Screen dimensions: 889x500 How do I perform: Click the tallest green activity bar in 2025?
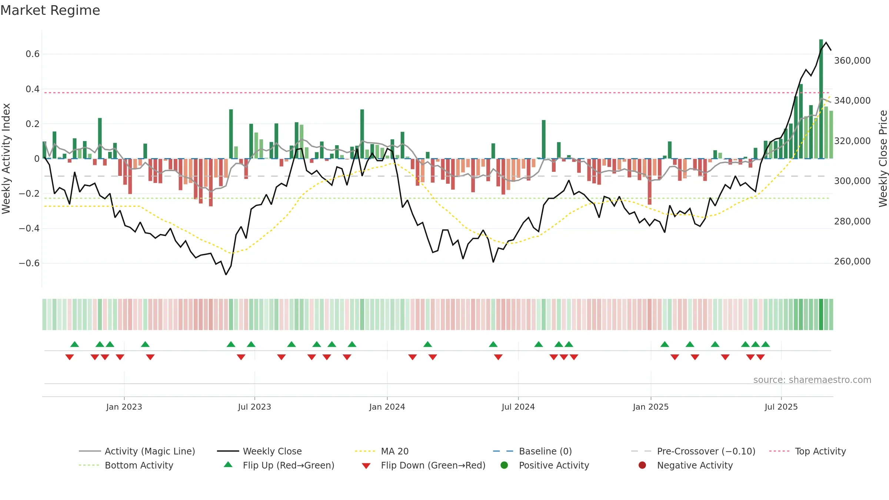(x=821, y=99)
